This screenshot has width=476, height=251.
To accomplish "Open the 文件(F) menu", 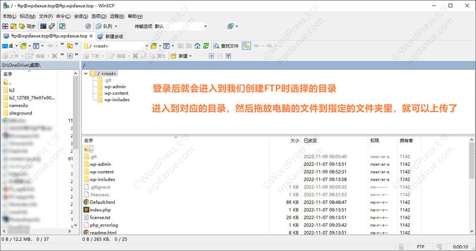I will coord(46,16).
